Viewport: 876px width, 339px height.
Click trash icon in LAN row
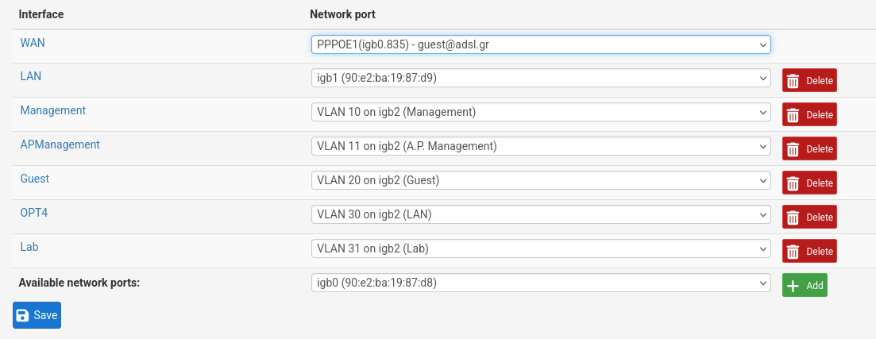[x=793, y=80]
